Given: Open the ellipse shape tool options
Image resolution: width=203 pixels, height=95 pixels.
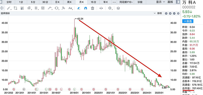Looking at the screenshot, I should tap(57, 8).
